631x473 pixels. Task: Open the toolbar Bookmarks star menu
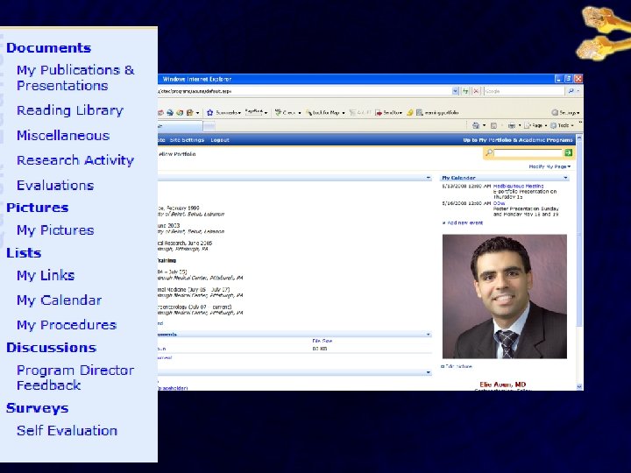(223, 113)
